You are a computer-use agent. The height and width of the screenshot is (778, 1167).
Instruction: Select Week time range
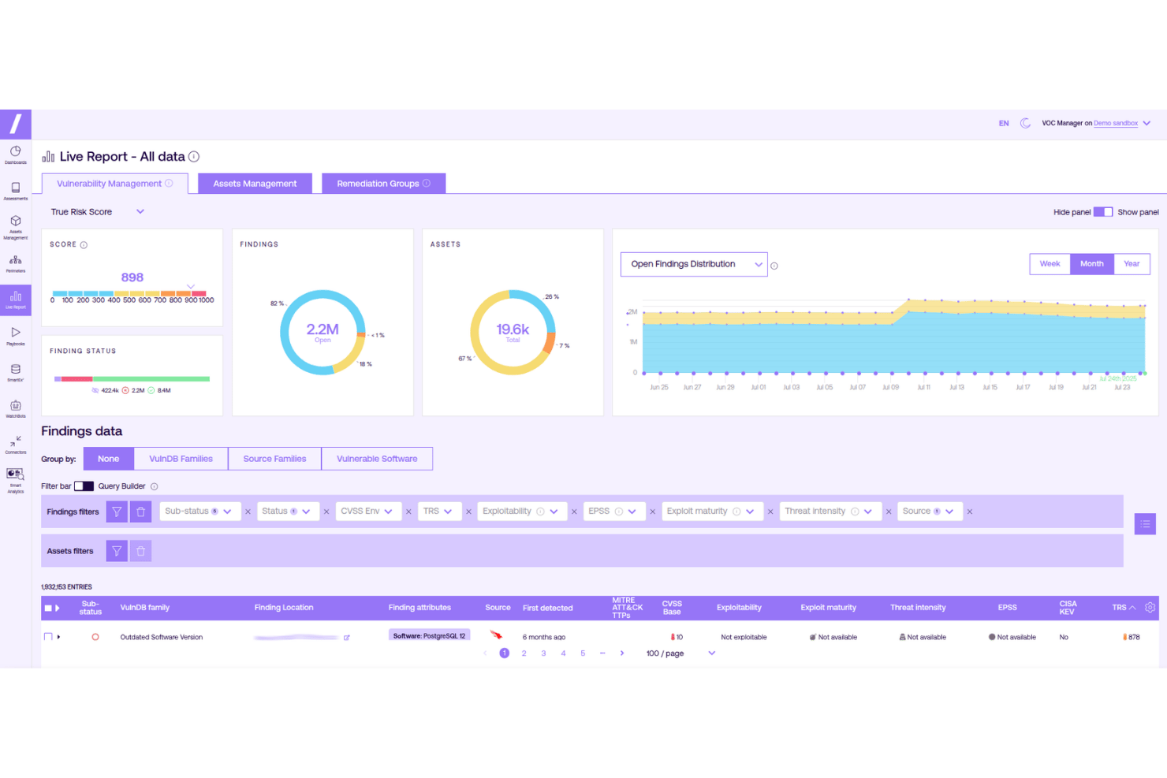1050,264
